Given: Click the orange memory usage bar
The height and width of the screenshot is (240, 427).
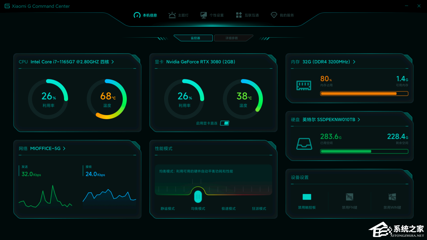Looking at the screenshot, I should (364, 94).
